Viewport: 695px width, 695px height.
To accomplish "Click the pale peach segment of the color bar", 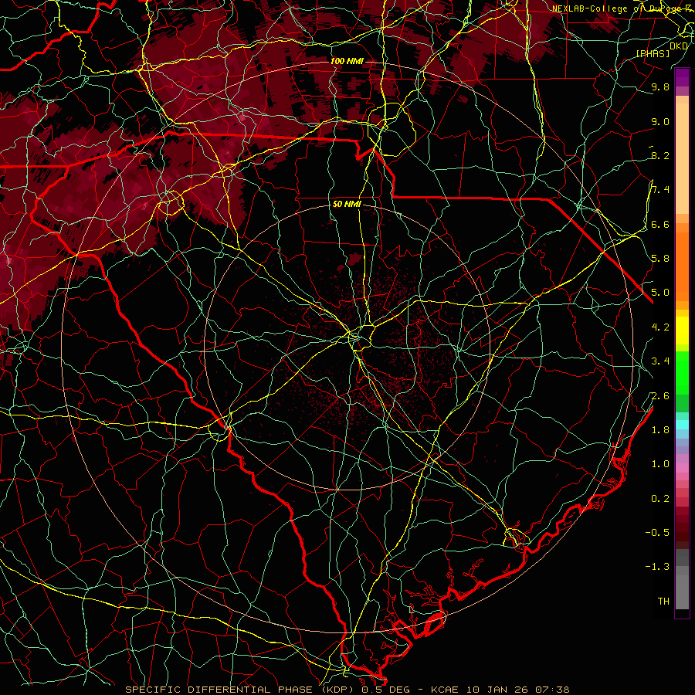I will 682,158.
